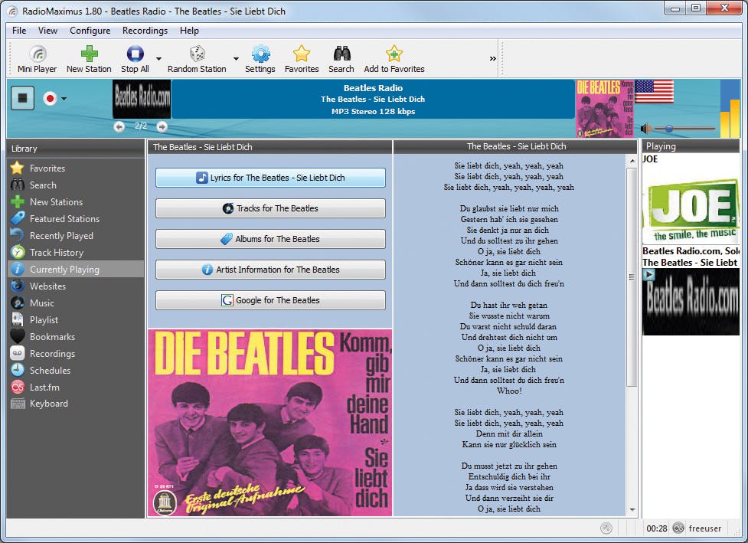The image size is (748, 543).
Task: Click the freeuser label in status bar
Action: click(x=704, y=528)
